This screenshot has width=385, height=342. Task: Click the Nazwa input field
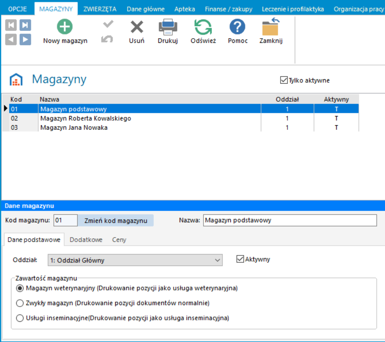290,220
